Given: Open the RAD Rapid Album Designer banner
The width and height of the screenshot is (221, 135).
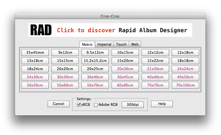Looking at the screenshot, I should [x=110, y=30].
